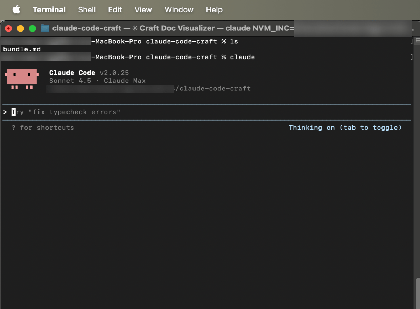The image size is (420, 309).
Task: Toggle the Thinking on indicator
Action: pos(345,128)
